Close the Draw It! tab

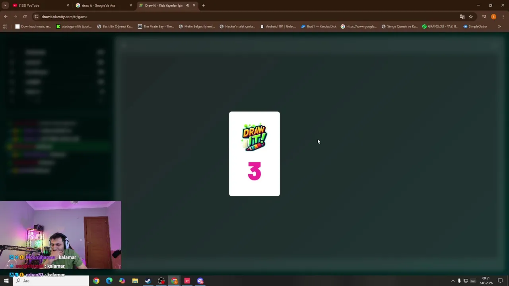point(194,6)
